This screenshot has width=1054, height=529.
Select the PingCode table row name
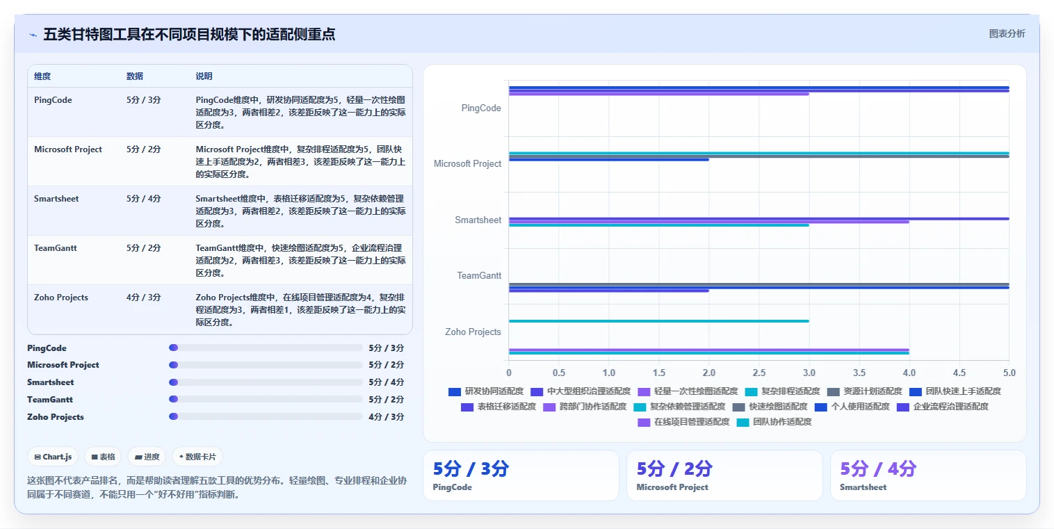pyautogui.click(x=53, y=100)
